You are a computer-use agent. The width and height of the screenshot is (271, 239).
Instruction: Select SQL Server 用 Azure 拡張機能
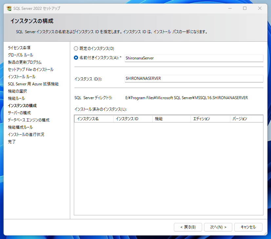pyautogui.click(x=33, y=84)
